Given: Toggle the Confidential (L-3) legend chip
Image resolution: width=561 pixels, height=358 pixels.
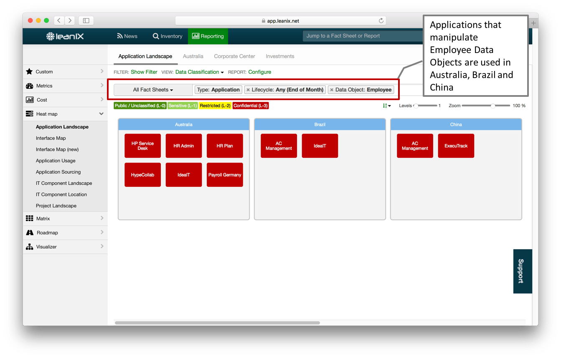Looking at the screenshot, I should pos(250,106).
